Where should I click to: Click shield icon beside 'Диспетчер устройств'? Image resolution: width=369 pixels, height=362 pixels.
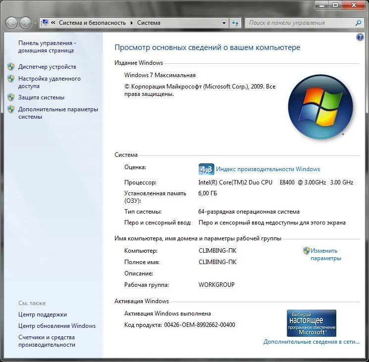pyautogui.click(x=11, y=67)
